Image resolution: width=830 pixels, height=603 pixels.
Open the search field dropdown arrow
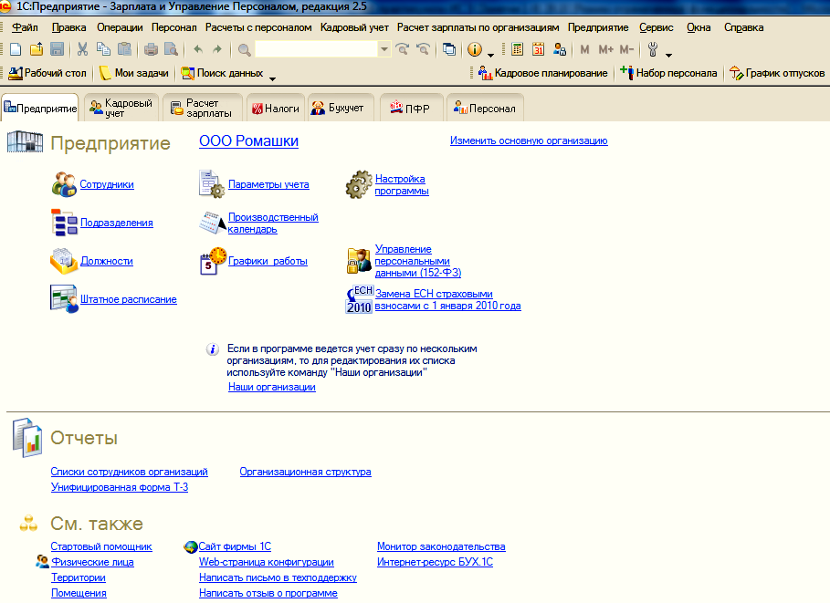[x=384, y=49]
